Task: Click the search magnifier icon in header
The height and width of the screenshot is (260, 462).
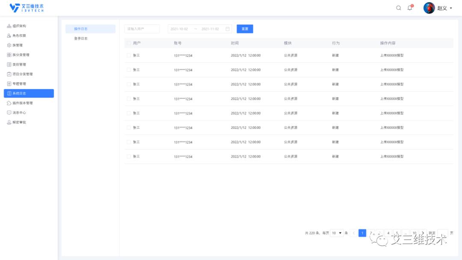Action: click(x=399, y=8)
